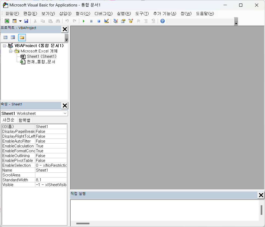The width and height of the screenshot is (265, 227).
Task: Open the 편집(E) menu
Action: coord(30,14)
